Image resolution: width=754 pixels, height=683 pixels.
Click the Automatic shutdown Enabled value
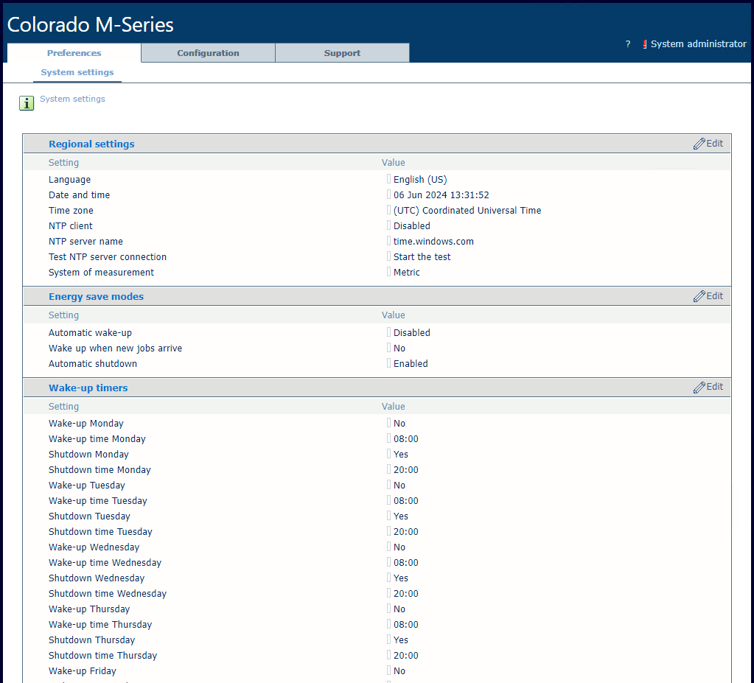[x=411, y=364]
